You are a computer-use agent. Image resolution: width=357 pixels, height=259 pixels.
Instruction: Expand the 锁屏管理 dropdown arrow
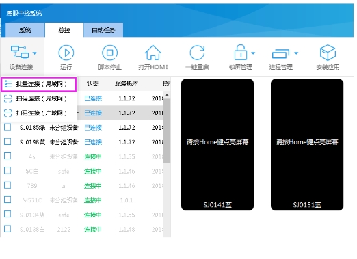click(x=253, y=53)
